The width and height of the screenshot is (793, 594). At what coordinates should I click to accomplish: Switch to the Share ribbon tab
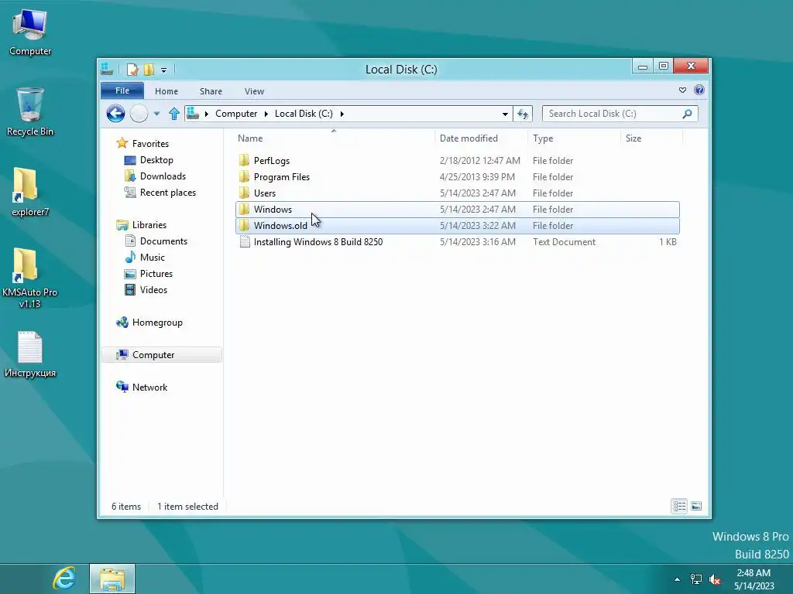pos(211,91)
